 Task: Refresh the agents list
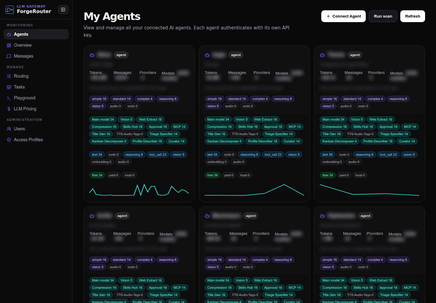point(412,16)
